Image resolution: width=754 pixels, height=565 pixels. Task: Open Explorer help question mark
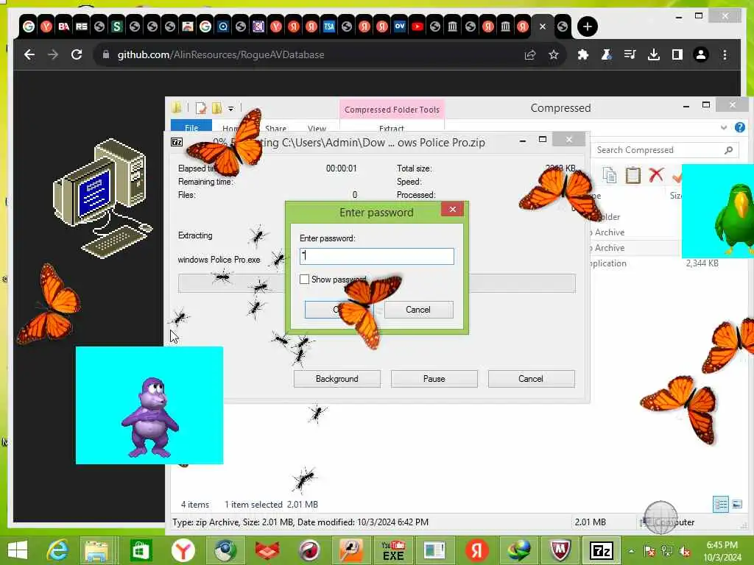point(739,127)
